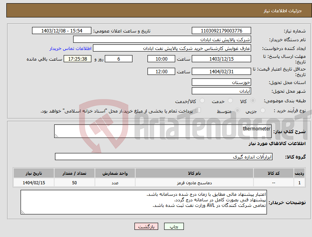
Task: Click response deadline date 1403/12/15
Action: coord(221,59)
